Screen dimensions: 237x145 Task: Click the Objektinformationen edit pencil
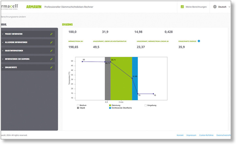tap(51, 51)
